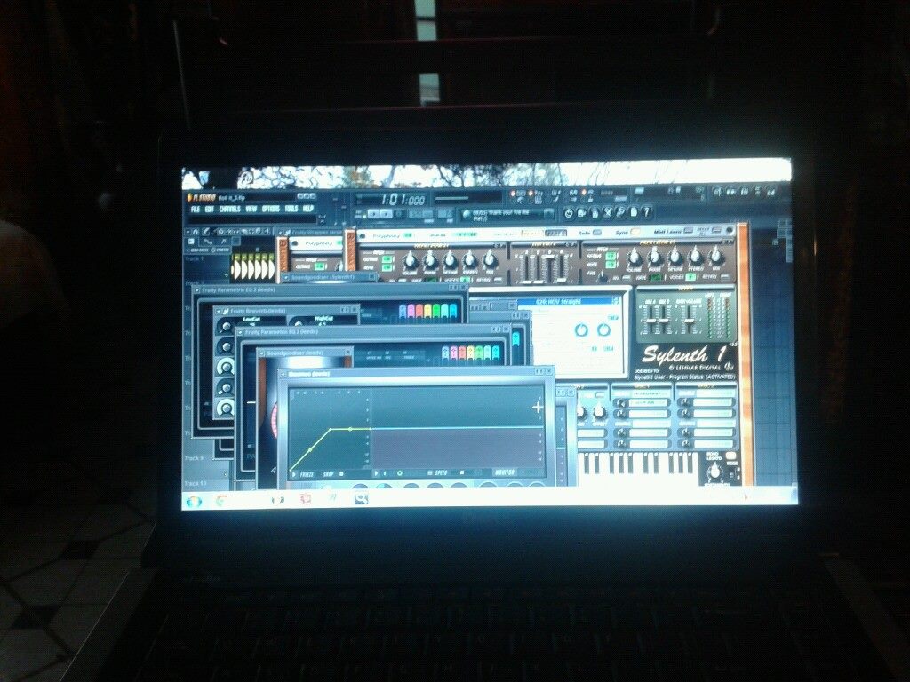910x682 pixels.
Task: Click the play button in the transport panel
Action: coord(373,214)
